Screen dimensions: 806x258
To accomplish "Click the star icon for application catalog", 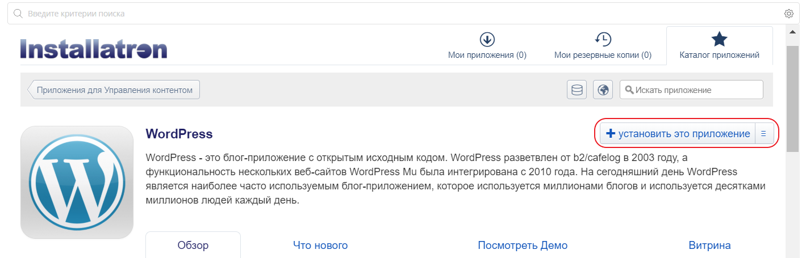I will pyautogui.click(x=719, y=39).
